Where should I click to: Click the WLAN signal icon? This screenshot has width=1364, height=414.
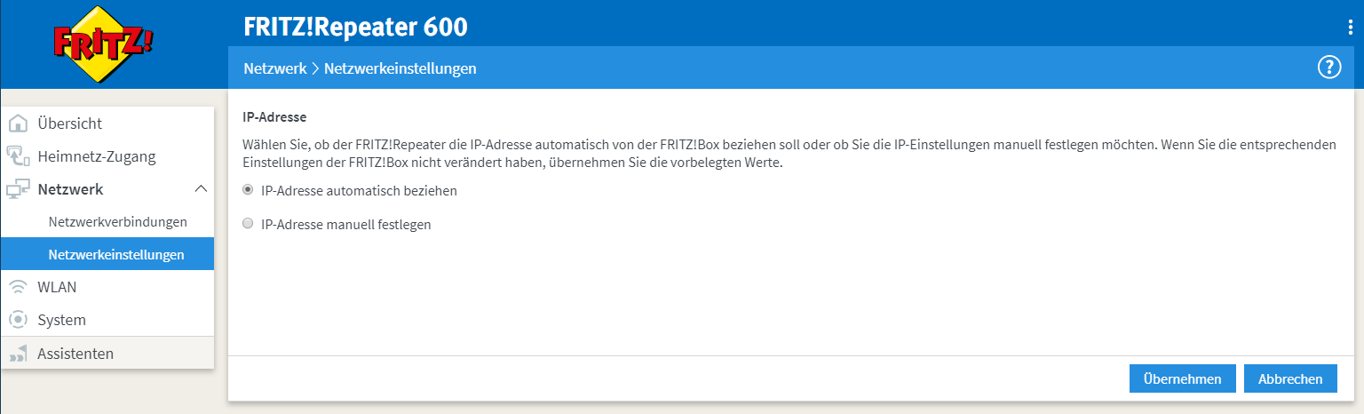point(18,287)
